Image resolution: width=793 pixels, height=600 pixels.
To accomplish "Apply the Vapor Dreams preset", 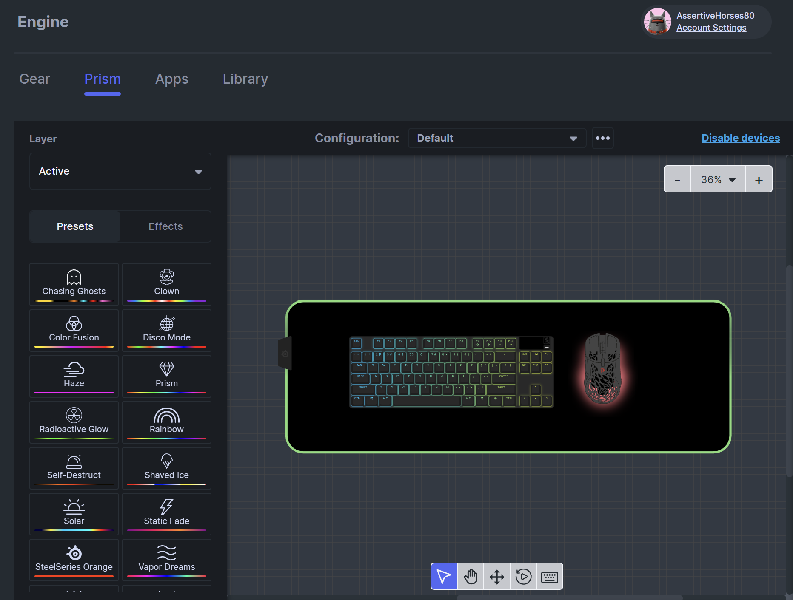I will click(x=167, y=560).
